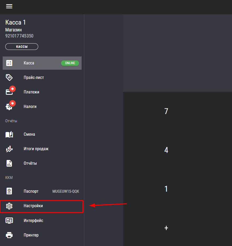Click the Отчёты document chart icon

point(9,163)
